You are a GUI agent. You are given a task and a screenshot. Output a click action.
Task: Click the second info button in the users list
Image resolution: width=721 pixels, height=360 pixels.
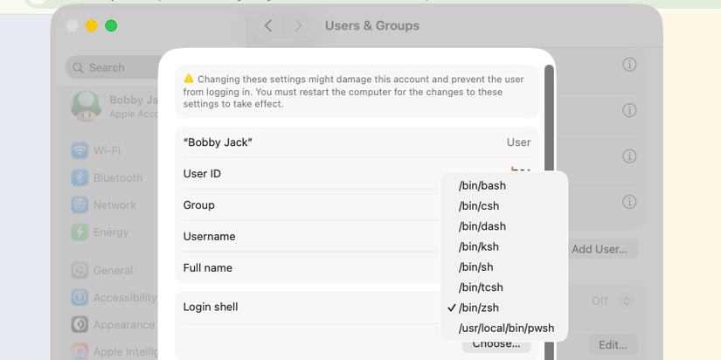pos(629,110)
